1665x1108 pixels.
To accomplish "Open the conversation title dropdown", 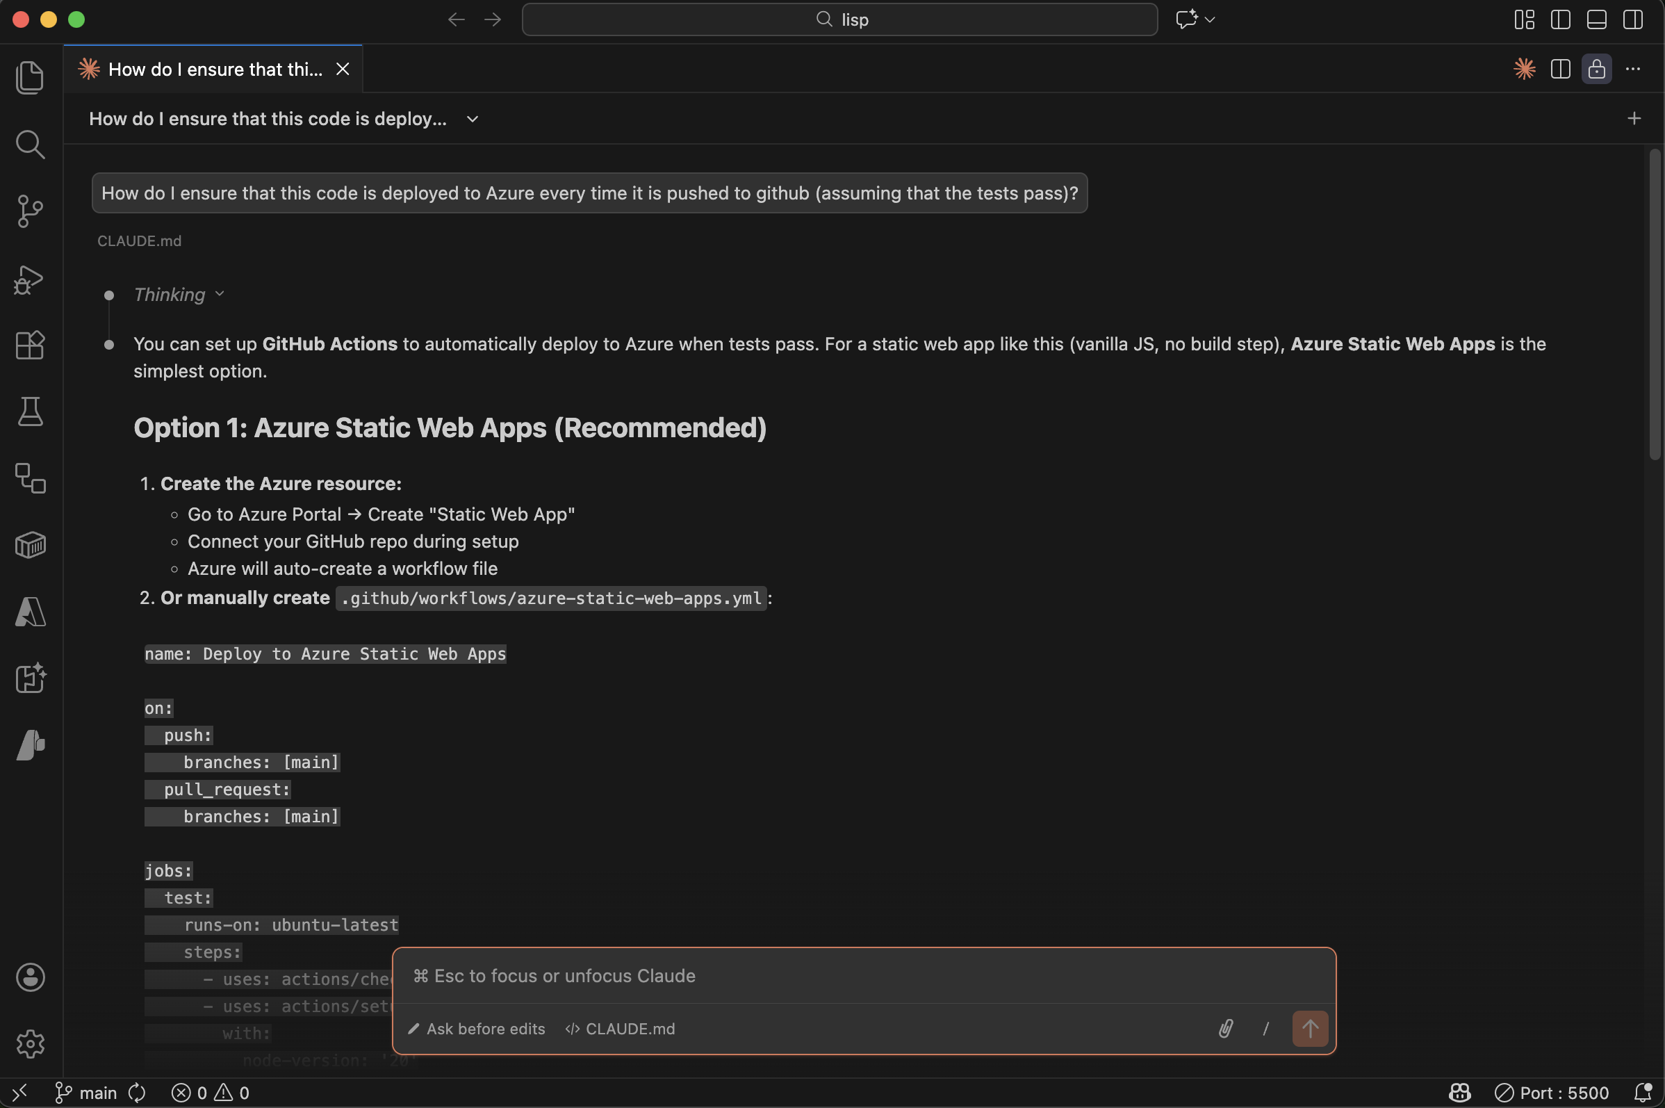I will coord(470,119).
